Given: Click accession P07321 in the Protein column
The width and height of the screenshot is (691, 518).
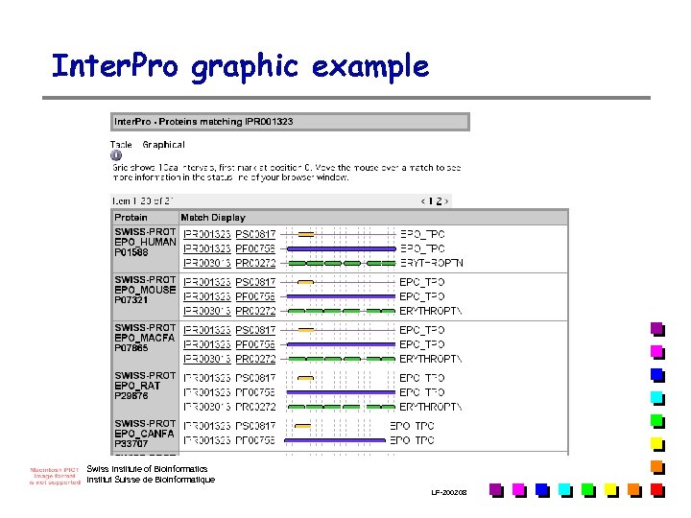Looking at the screenshot, I should [131, 300].
